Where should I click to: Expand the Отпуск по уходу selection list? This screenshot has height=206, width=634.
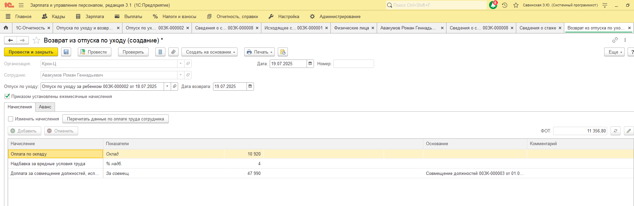167,86
